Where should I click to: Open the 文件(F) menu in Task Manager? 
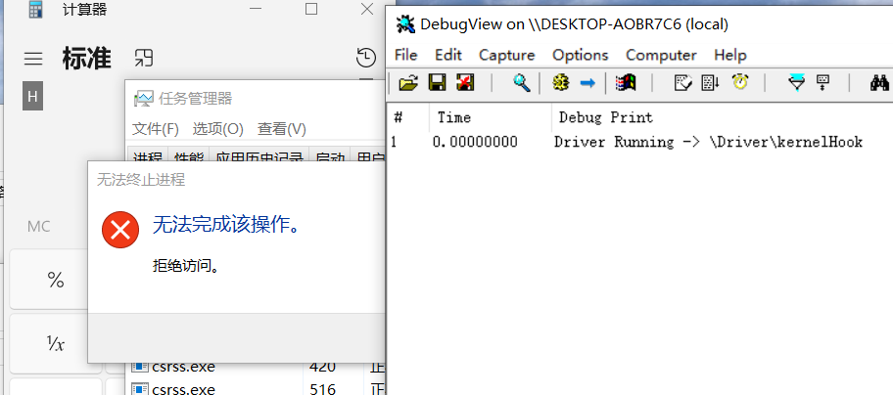[x=156, y=129]
